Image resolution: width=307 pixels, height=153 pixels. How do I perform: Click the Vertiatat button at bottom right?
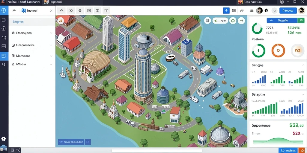288,151
